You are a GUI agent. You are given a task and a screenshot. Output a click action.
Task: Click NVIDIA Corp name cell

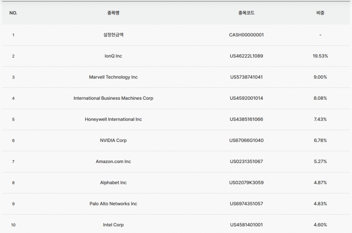pyautogui.click(x=113, y=140)
